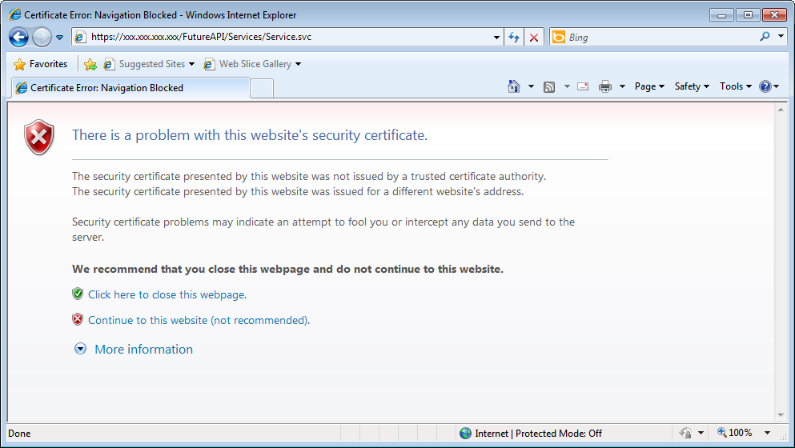Click the Add to Favorites Bar star icon
Screen dimensions: 795x448
pos(90,64)
